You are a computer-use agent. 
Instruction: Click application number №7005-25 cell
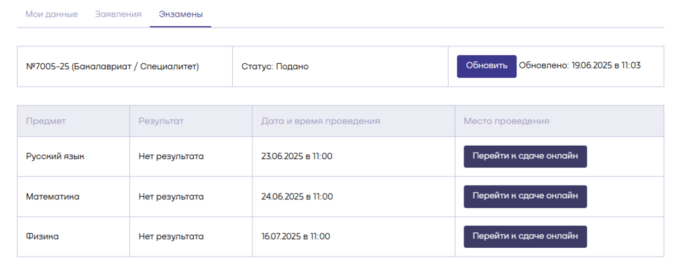click(x=125, y=66)
